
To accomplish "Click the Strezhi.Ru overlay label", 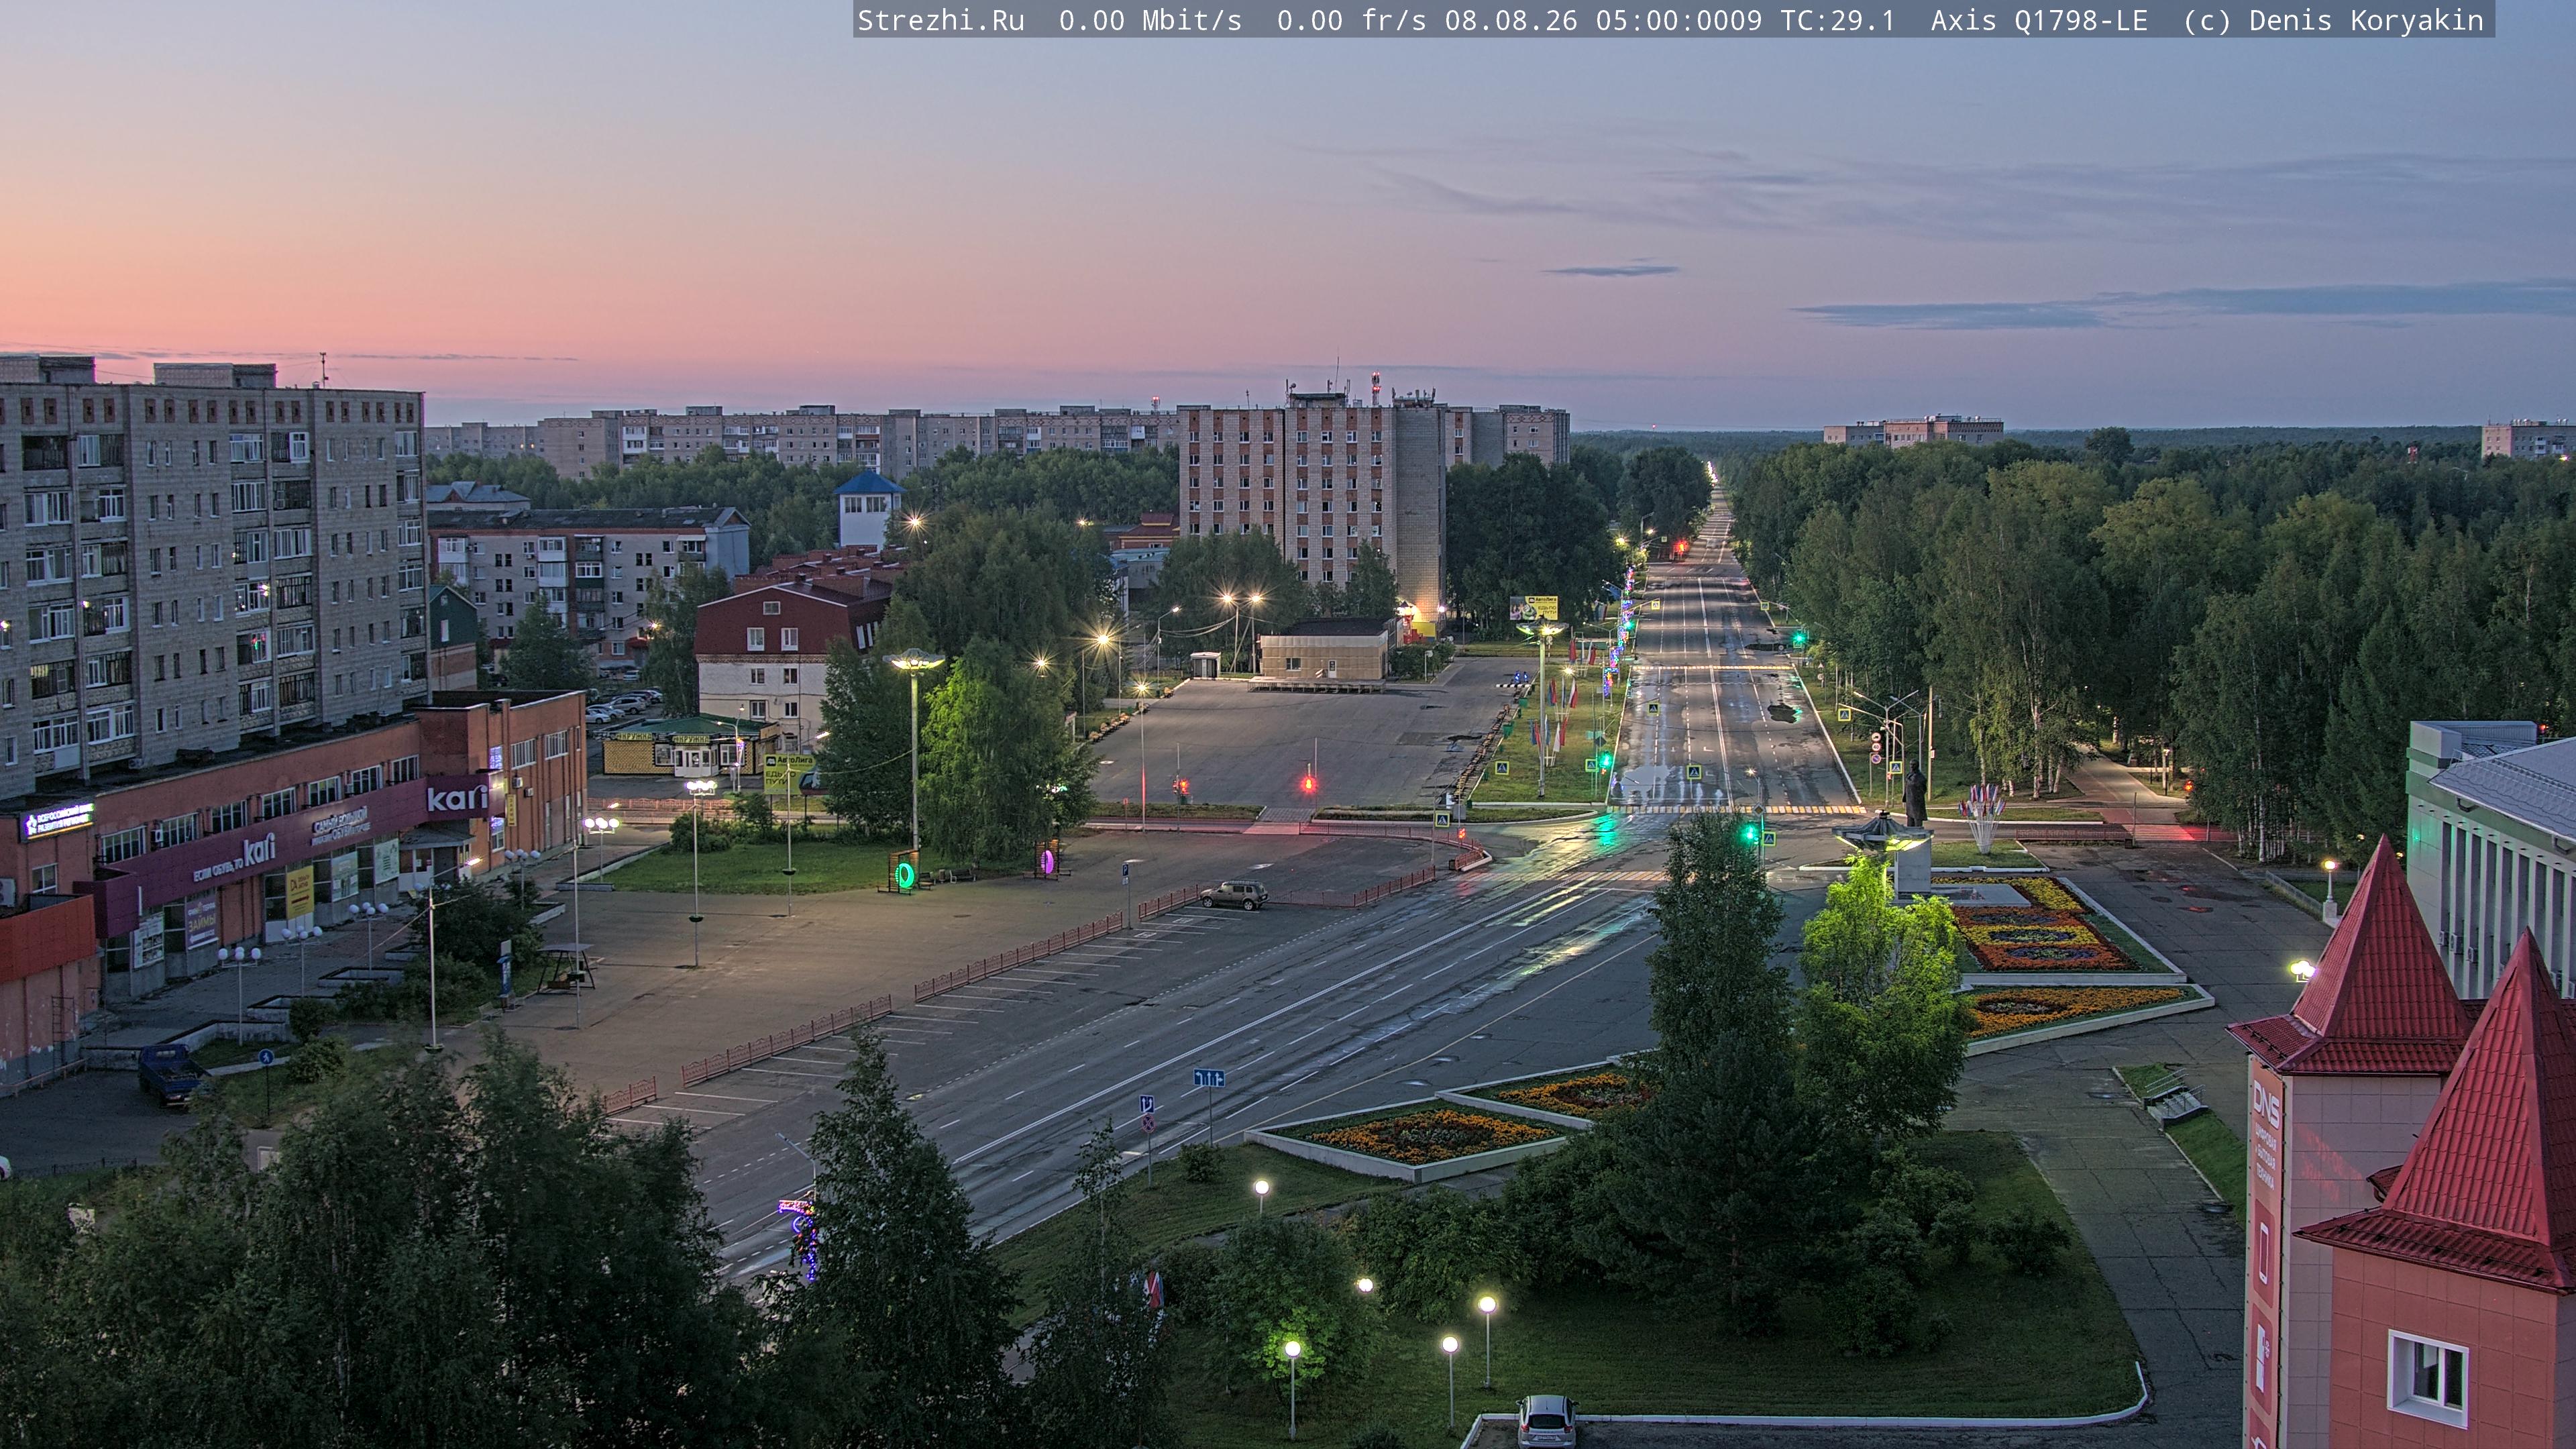I will [941, 20].
